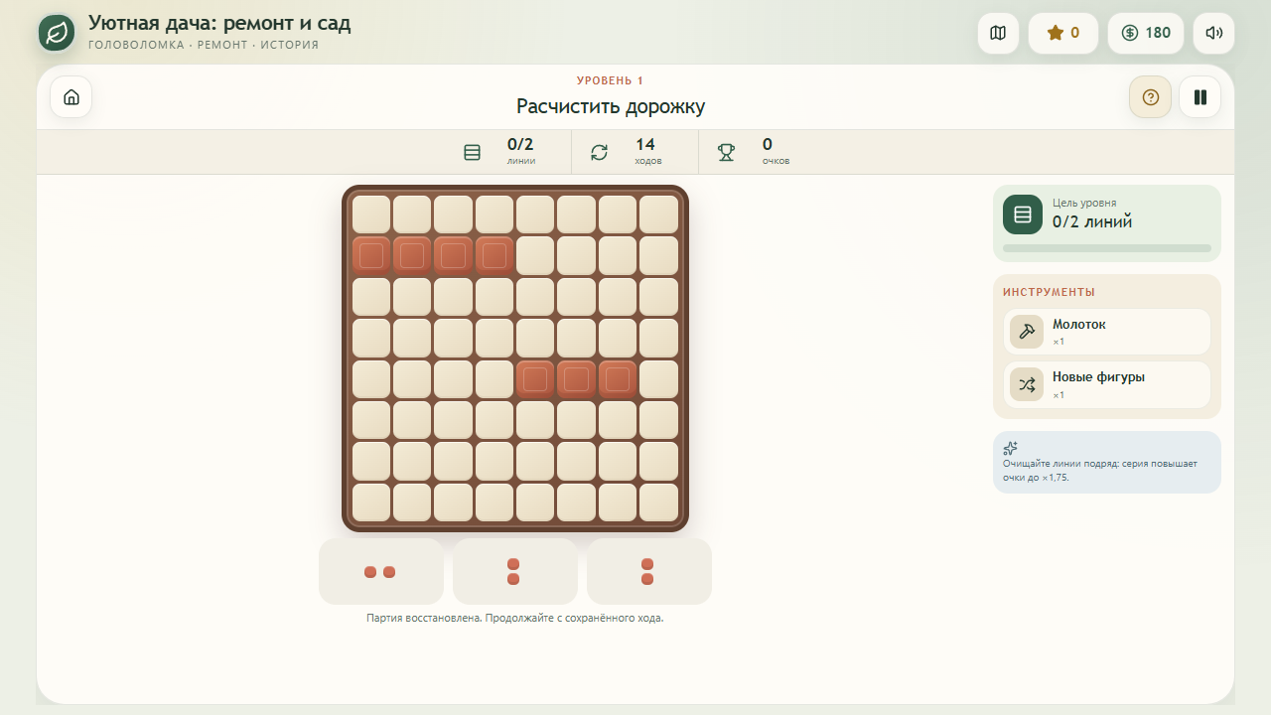Select the rightmost vertical two-block piece
Image resolution: width=1271 pixels, height=715 pixels.
tap(648, 572)
